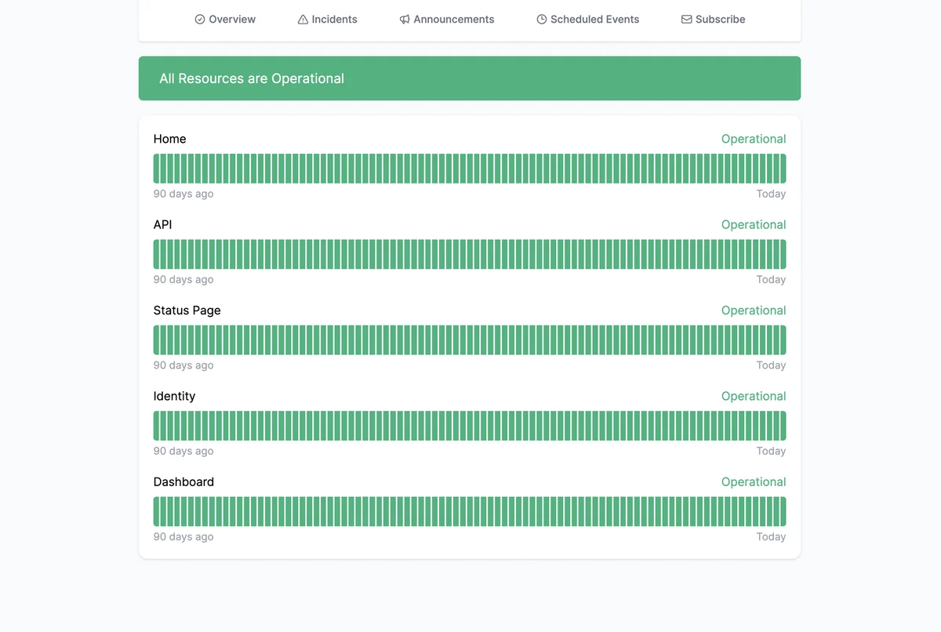Viewport: 941px width, 632px height.
Task: Click the first uptime bar for API
Action: coord(157,254)
